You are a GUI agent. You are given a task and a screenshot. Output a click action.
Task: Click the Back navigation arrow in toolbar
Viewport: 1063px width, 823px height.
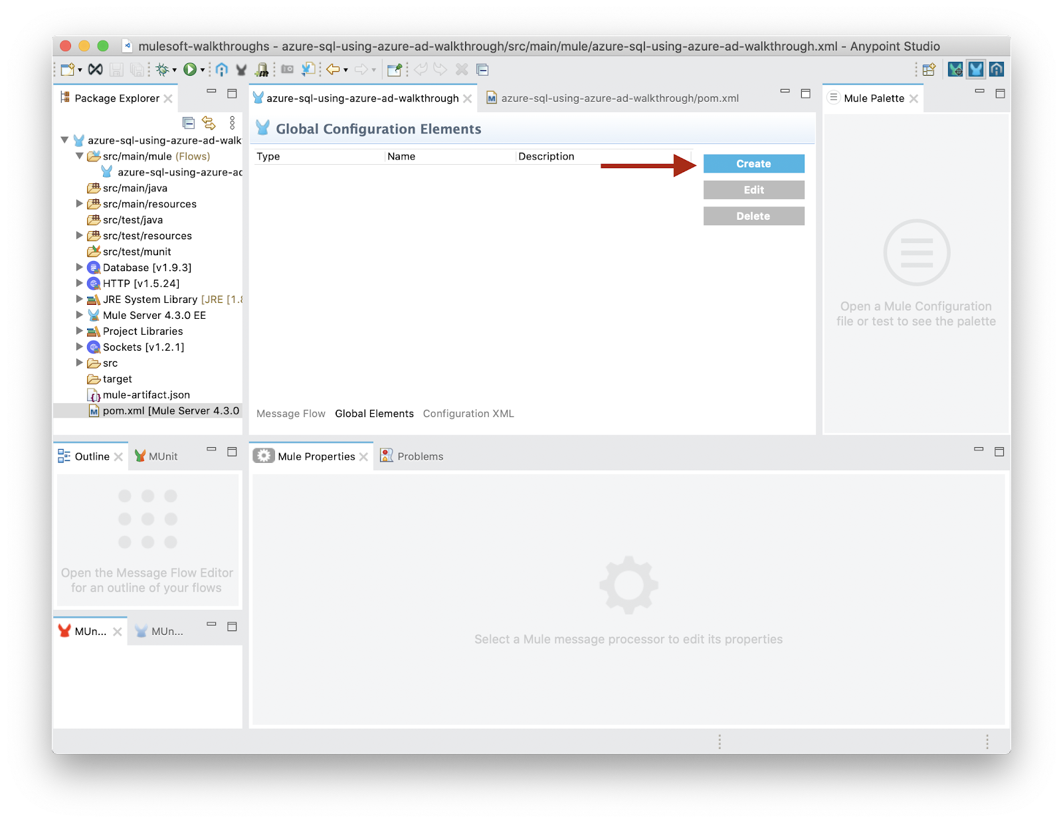(333, 70)
